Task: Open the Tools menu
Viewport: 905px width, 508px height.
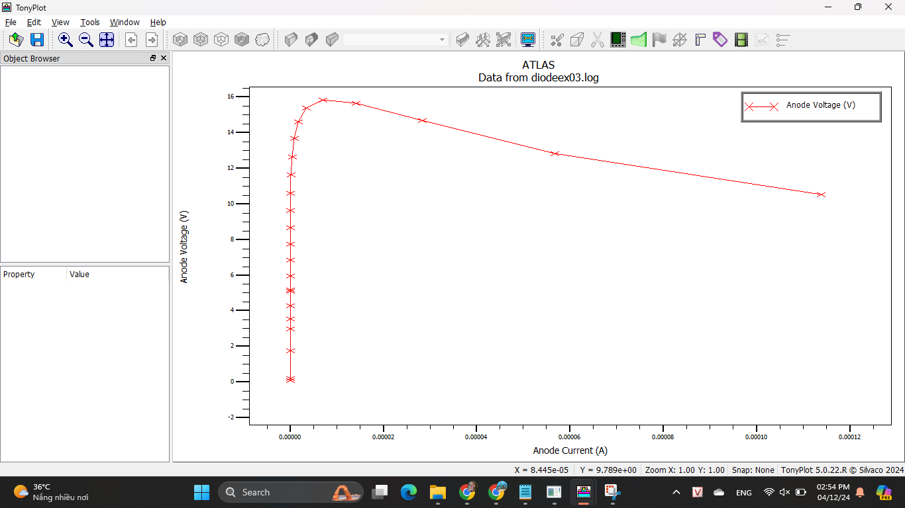Action: [90, 22]
